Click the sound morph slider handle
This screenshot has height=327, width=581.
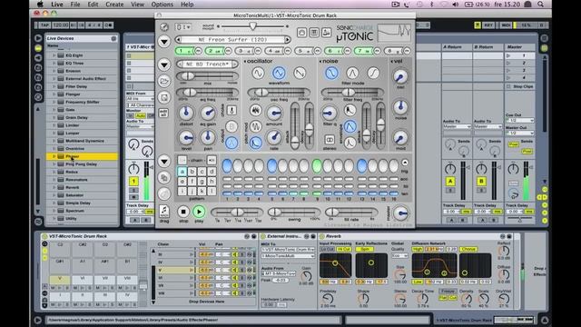[x=252, y=26]
